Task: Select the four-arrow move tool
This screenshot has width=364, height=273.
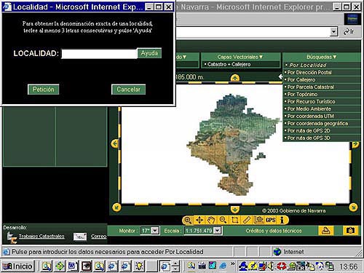Action: [199, 220]
